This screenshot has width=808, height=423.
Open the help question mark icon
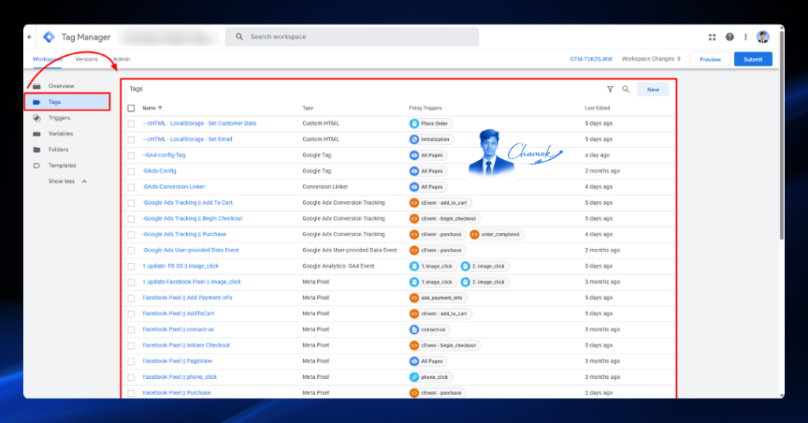tap(730, 37)
